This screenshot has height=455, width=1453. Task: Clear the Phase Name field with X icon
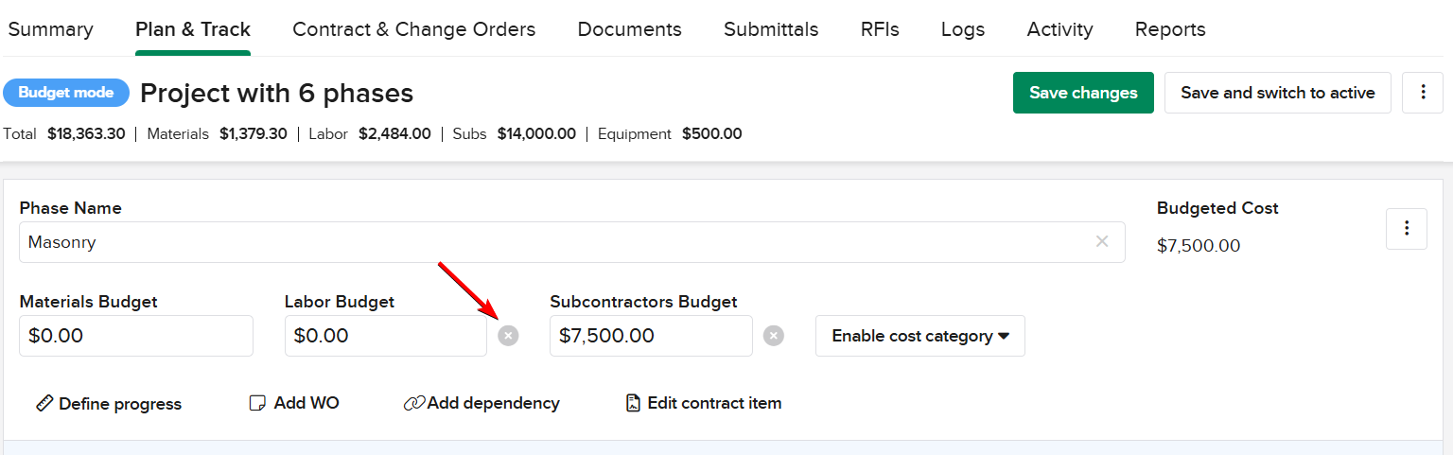[1102, 241]
